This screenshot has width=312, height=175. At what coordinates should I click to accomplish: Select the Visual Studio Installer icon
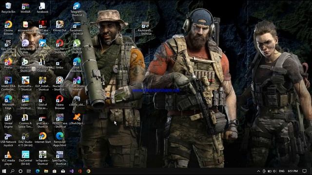click(77, 84)
